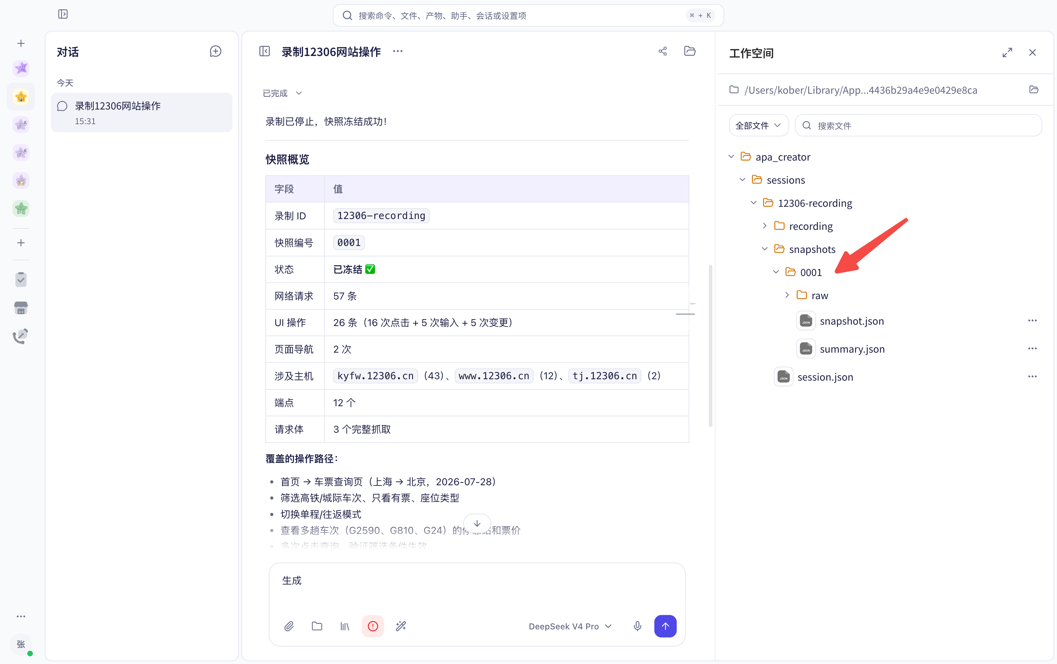1057x664 pixels.
Task: Toggle workspace folder icon in chat header
Action: pyautogui.click(x=690, y=51)
